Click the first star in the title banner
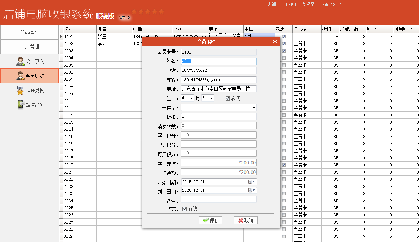The width and height of the screenshot is (419, 242). [134, 12]
